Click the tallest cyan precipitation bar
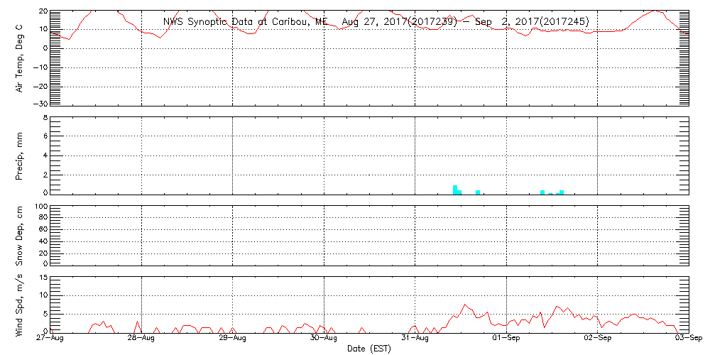Image resolution: width=710 pixels, height=355 pixels. coord(455,190)
